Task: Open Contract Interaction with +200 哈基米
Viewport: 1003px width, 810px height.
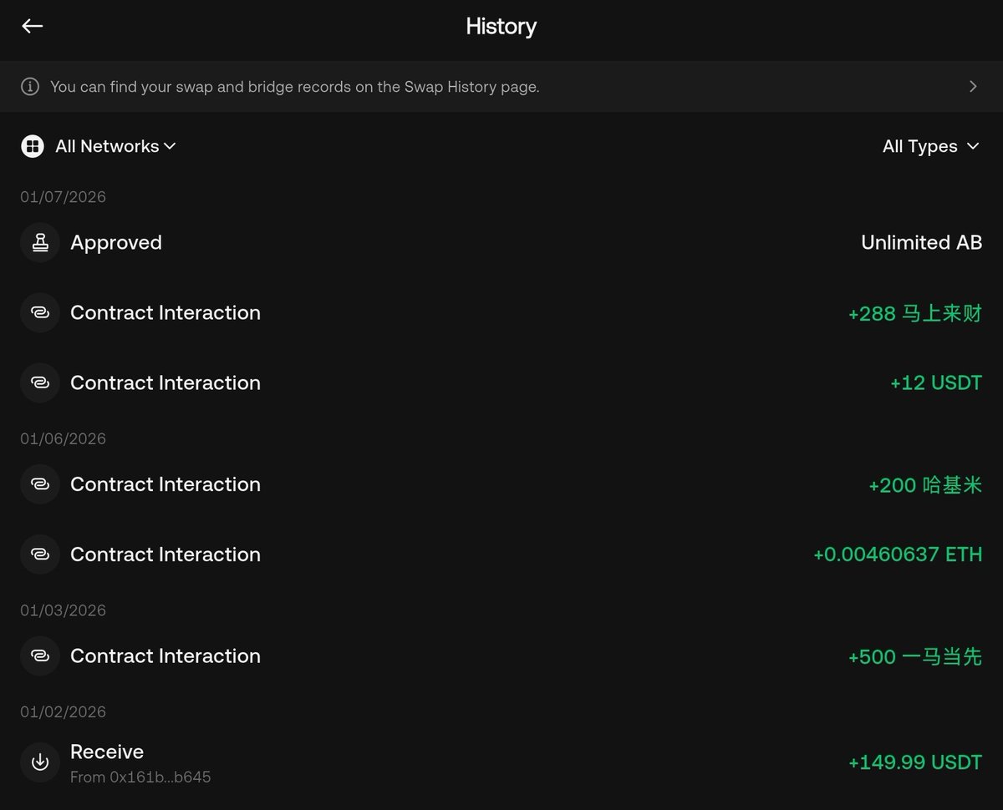Action: 501,484
